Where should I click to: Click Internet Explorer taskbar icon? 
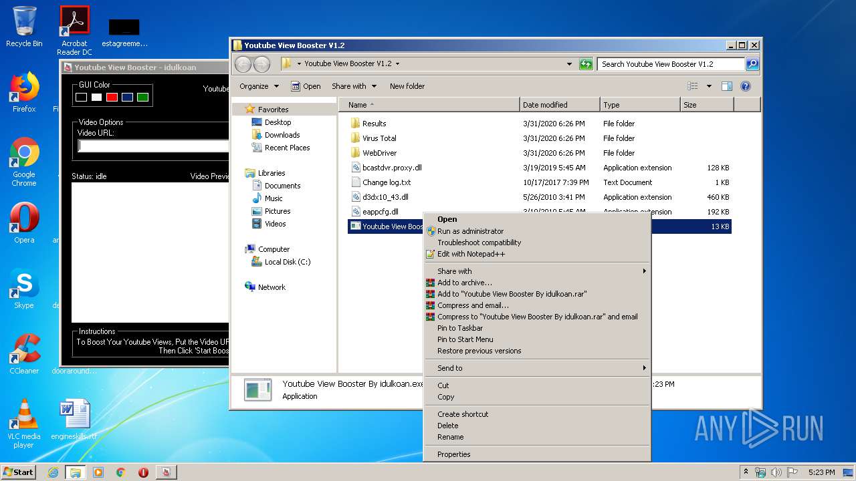(53, 472)
